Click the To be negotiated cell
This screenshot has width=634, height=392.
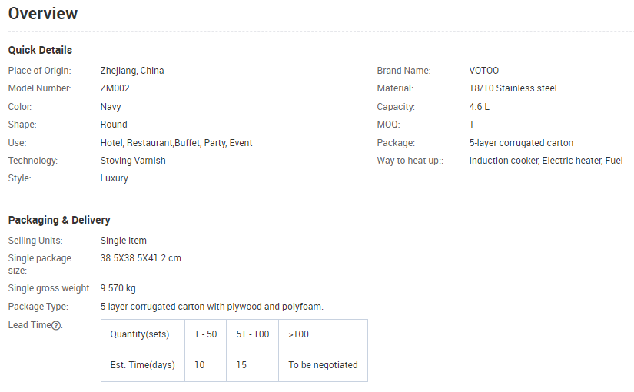coord(323,365)
